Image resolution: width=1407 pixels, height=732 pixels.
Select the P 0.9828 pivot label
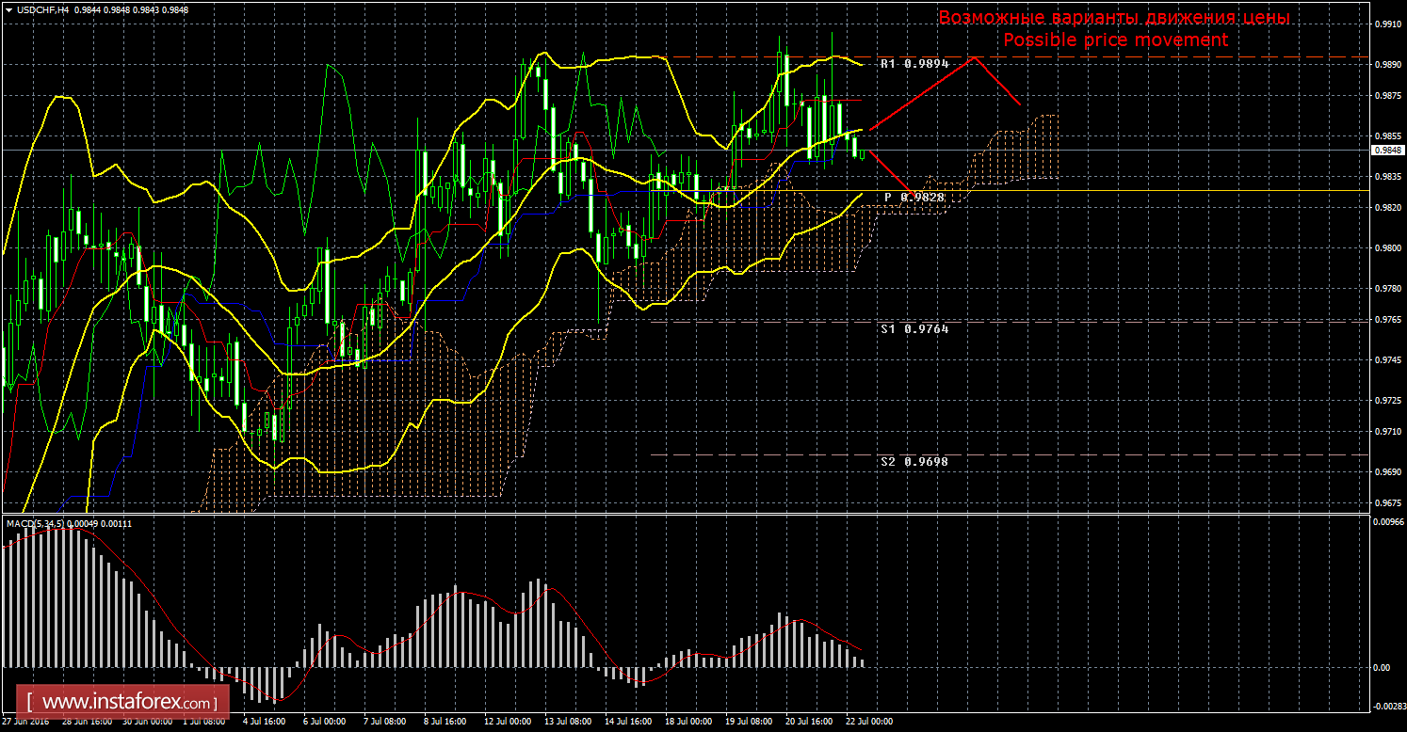[x=914, y=197]
